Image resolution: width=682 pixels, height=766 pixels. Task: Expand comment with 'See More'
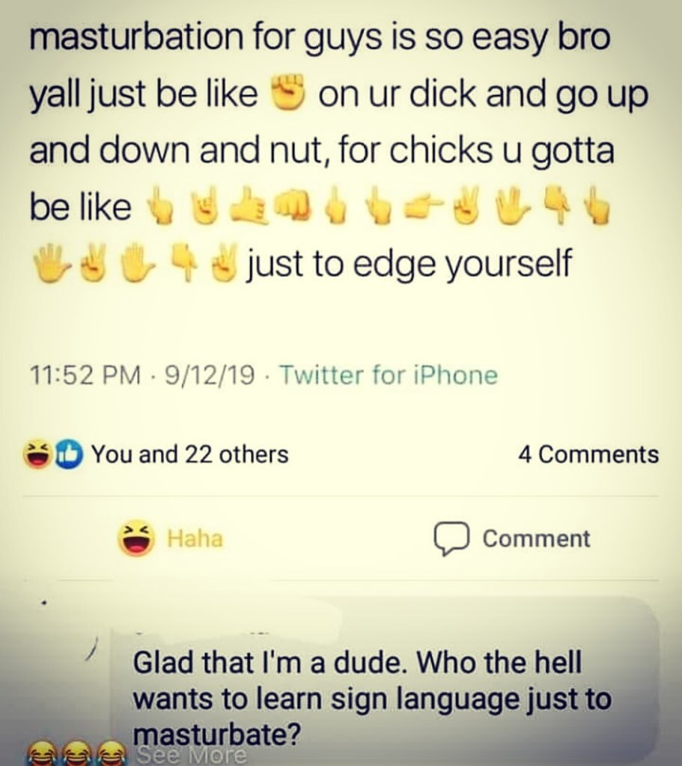point(191,755)
